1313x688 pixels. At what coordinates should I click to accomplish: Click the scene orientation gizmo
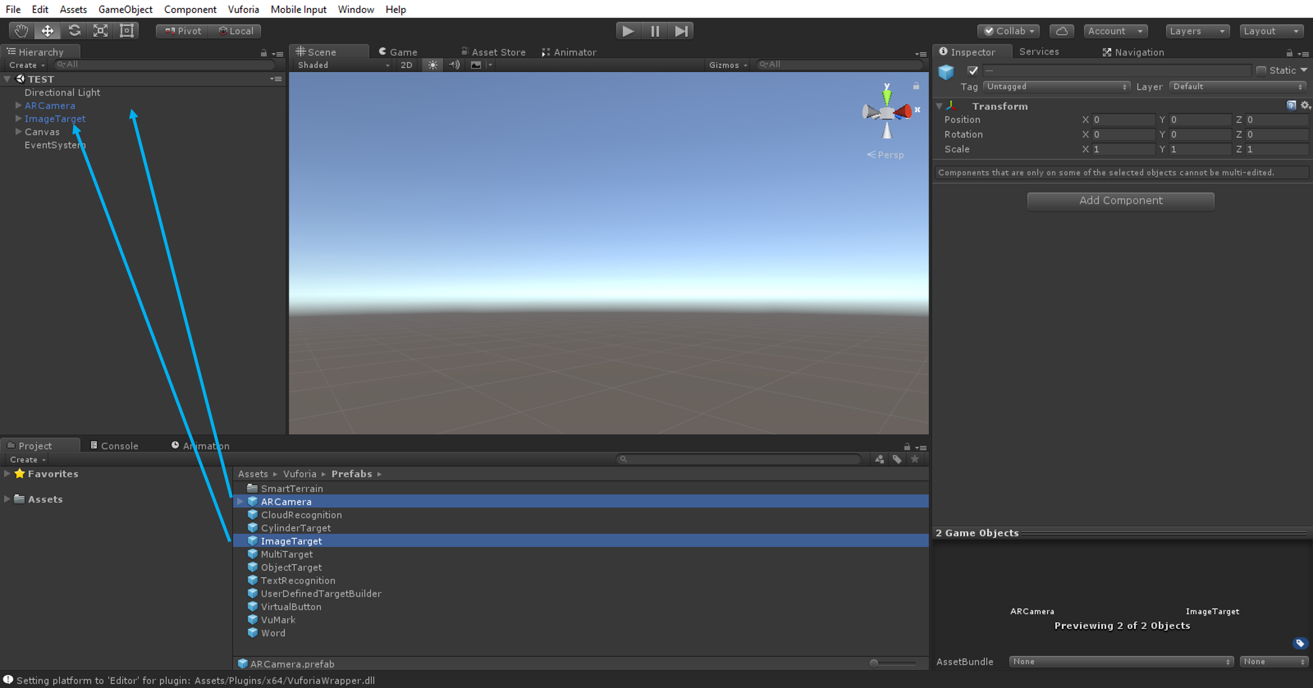coord(887,112)
